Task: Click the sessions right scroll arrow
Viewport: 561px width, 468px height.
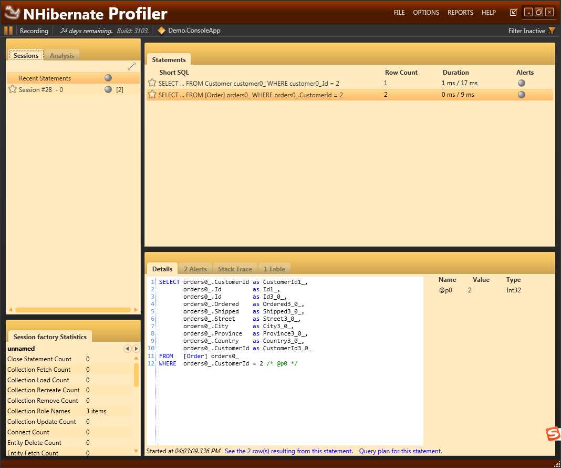Action: 136,310
